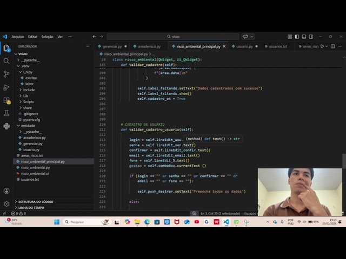
Task: Click the Windows taskbar Pesquisar box
Action: [87, 222]
